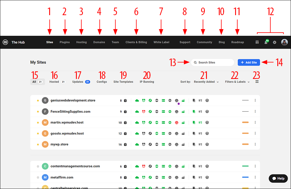Click dollar billing icon for contentmanagementcourse.com
Screen dimensions: 291x189
pos(200,166)
